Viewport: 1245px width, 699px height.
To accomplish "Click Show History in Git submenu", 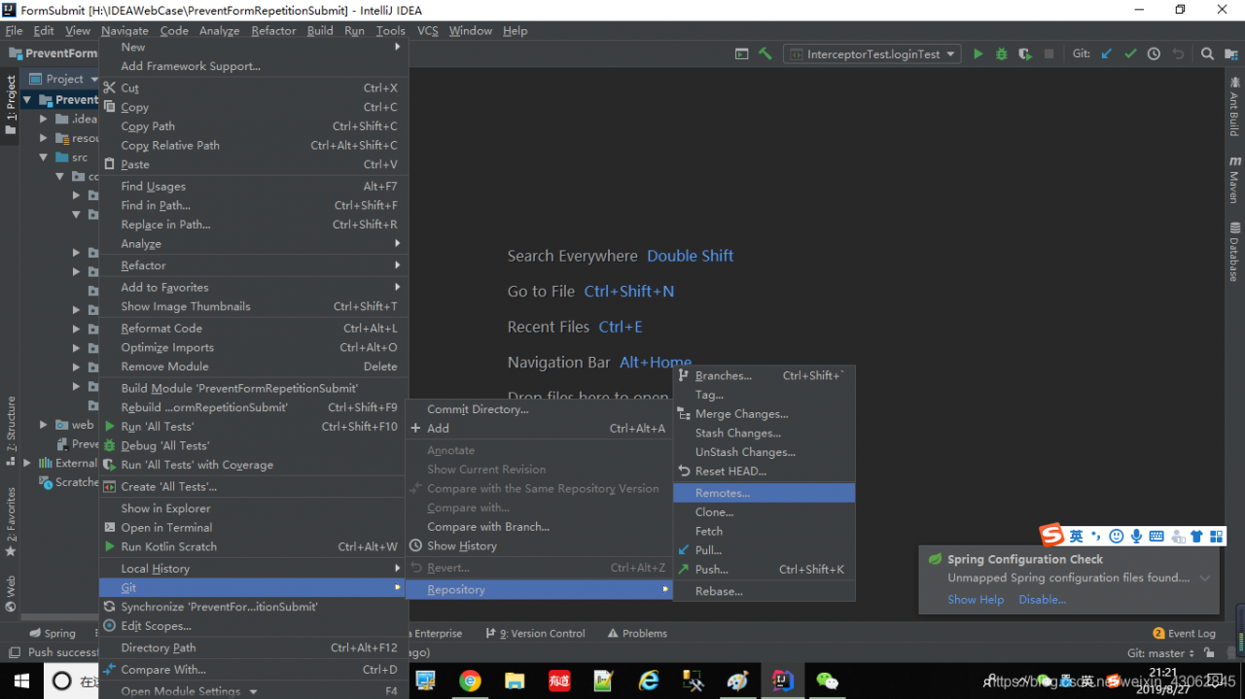I will point(539,546).
